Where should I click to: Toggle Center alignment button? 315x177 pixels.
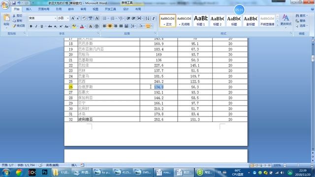[110, 26]
